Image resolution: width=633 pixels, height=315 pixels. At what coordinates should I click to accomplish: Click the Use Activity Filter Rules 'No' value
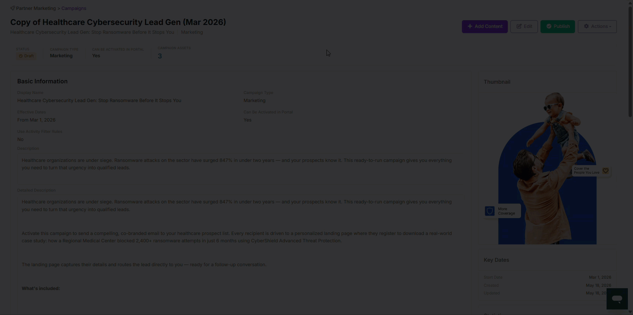(20, 140)
